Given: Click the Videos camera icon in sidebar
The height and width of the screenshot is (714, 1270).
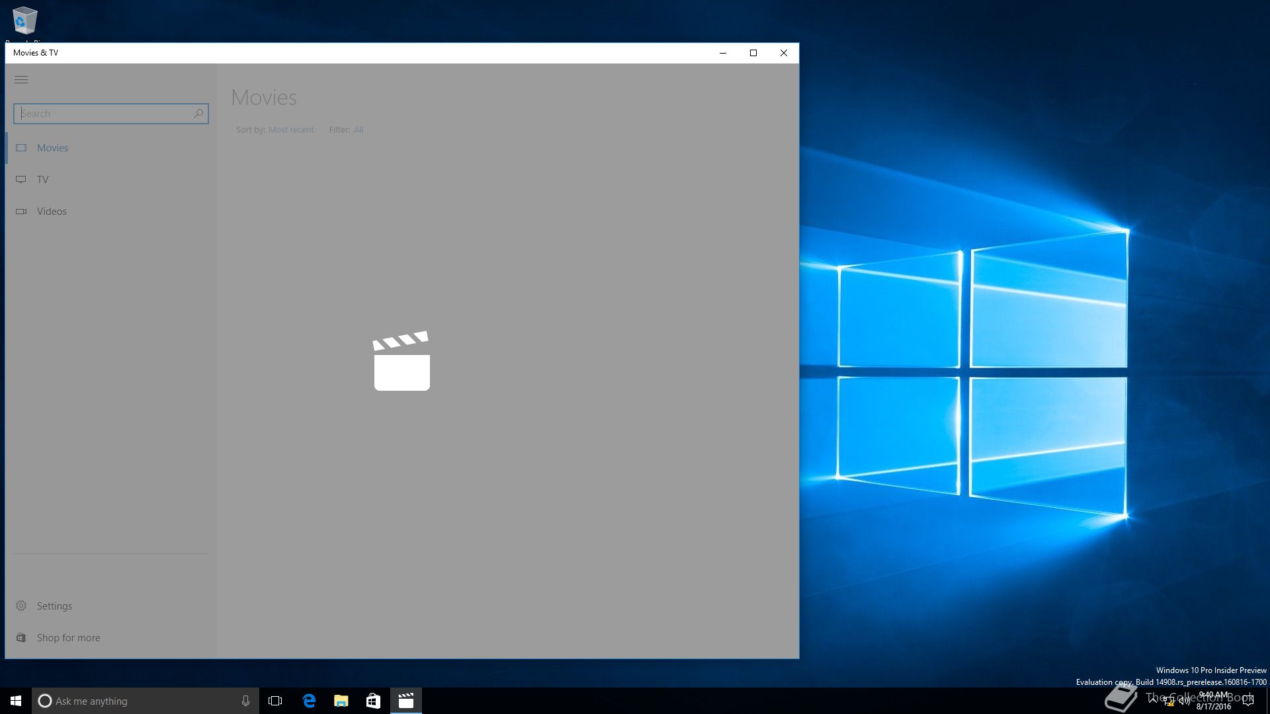Looking at the screenshot, I should (x=21, y=212).
